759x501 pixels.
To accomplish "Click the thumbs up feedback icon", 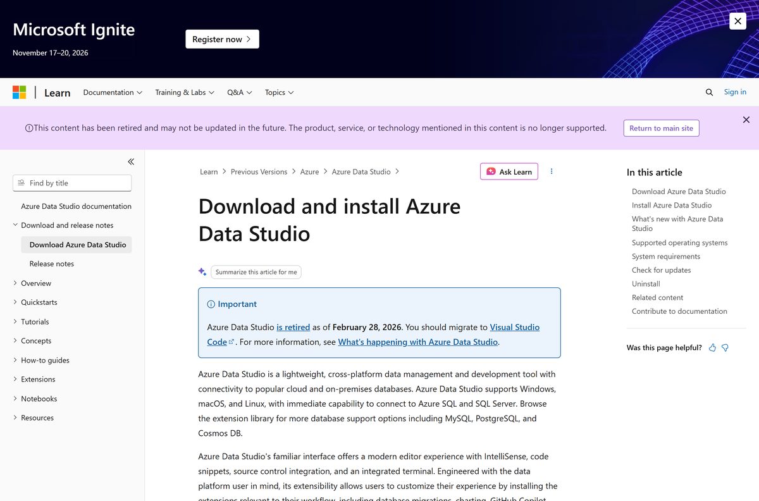I will (x=712, y=348).
